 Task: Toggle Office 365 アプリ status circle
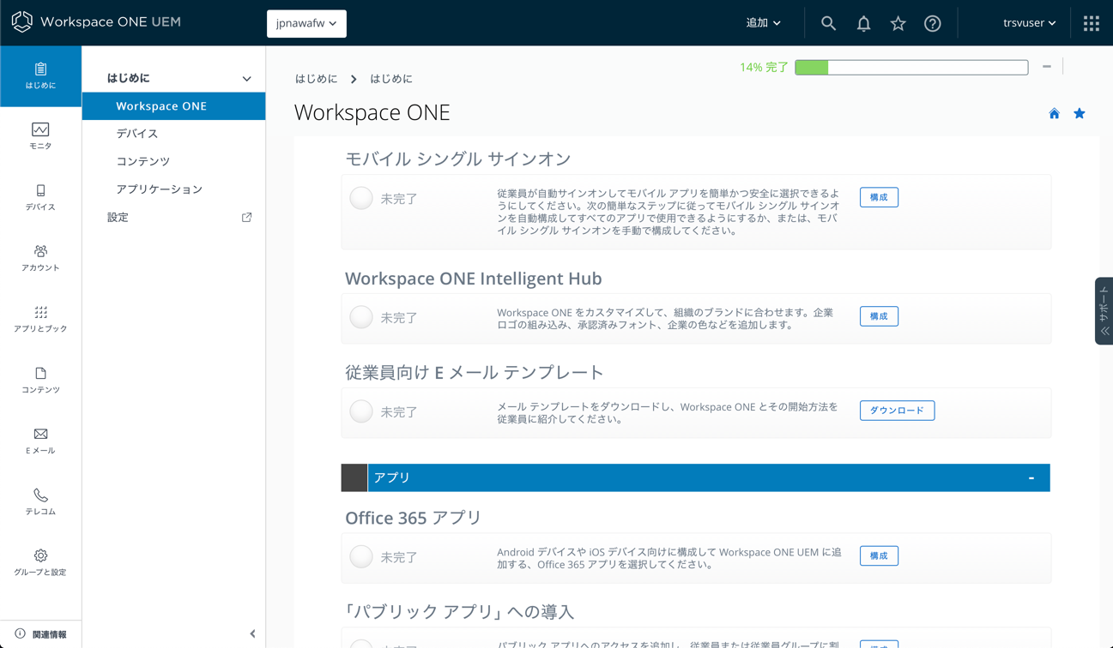(361, 556)
